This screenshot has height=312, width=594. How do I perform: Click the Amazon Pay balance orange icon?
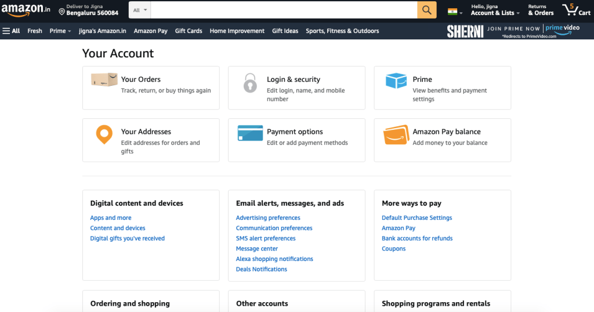pyautogui.click(x=396, y=135)
